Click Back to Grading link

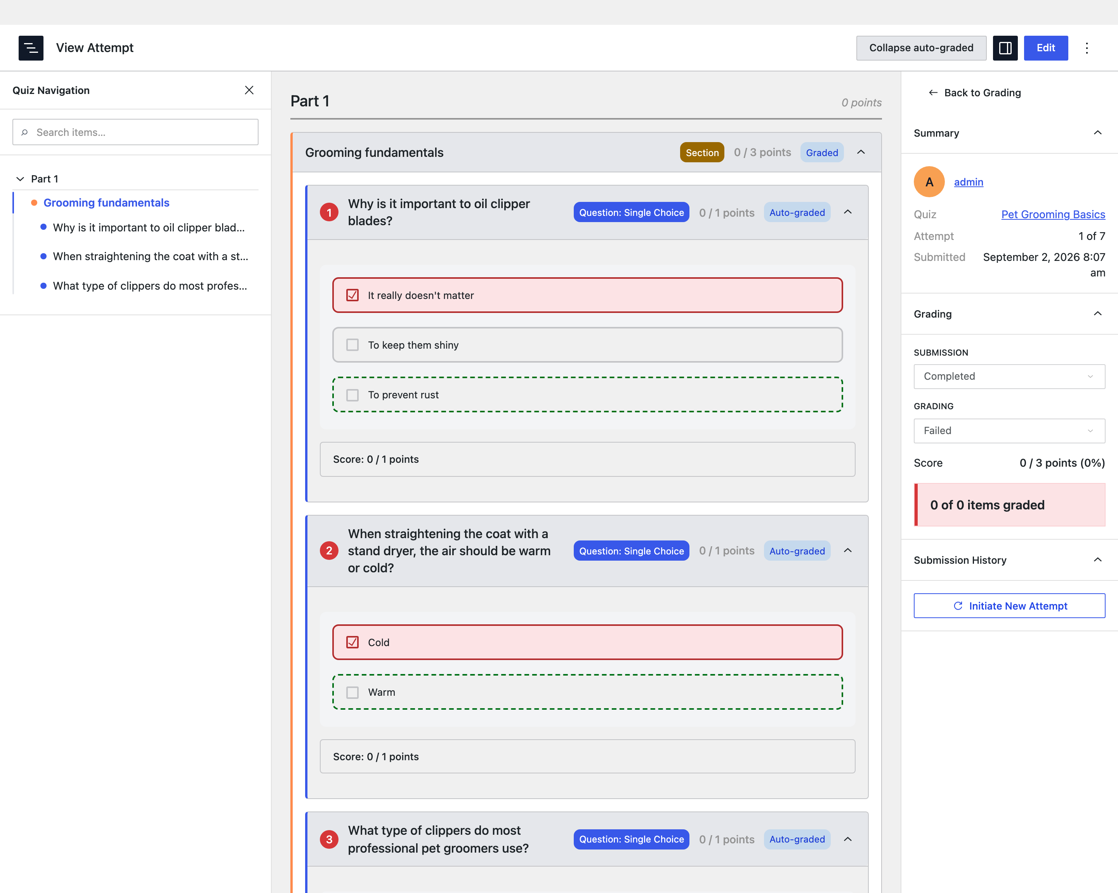click(x=982, y=92)
